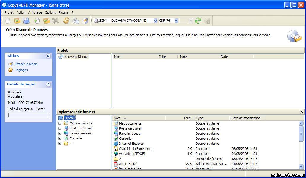Sort project list by Taille column
Image resolution: width=306 pixels, height=178 pixels.
pyautogui.click(x=167, y=57)
